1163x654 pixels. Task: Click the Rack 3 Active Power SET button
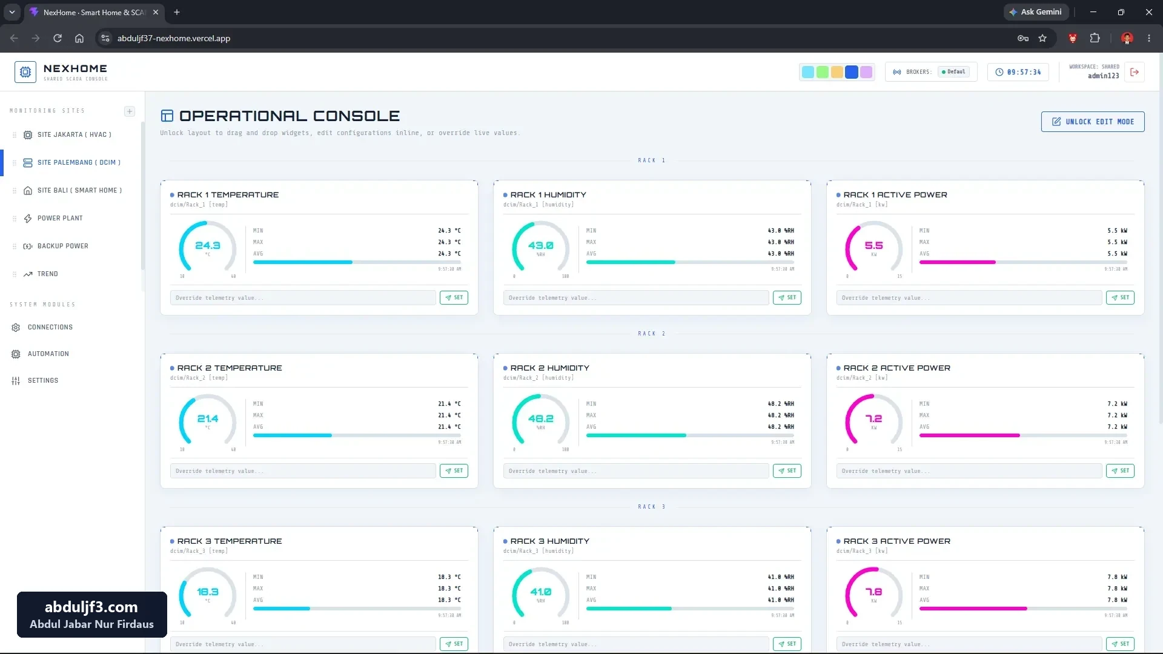[1120, 644]
